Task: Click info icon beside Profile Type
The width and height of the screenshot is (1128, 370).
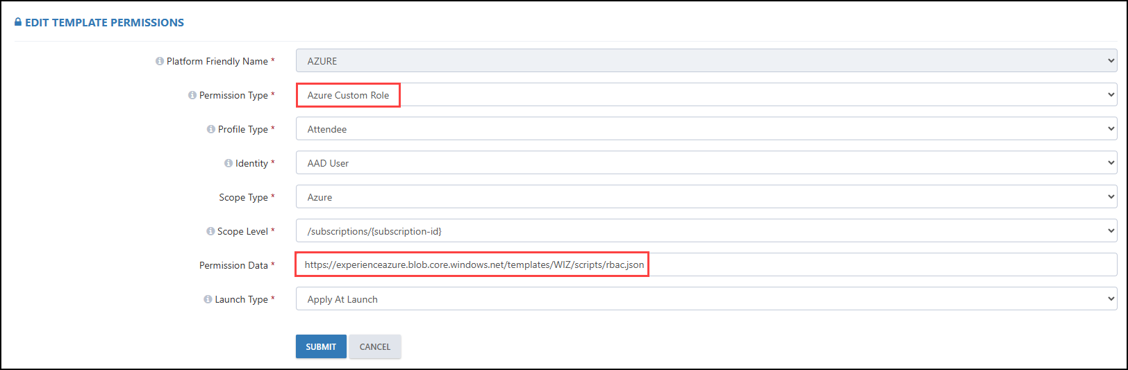Action: click(211, 129)
